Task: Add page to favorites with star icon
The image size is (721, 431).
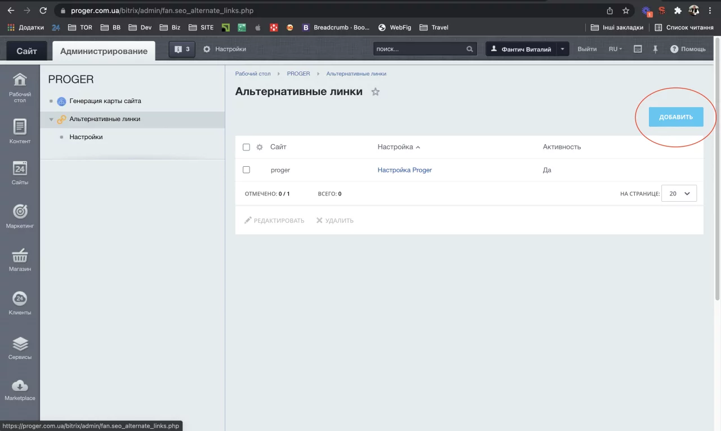Action: [x=376, y=92]
